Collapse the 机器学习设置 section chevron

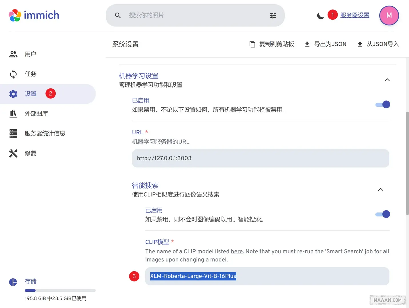(x=387, y=80)
